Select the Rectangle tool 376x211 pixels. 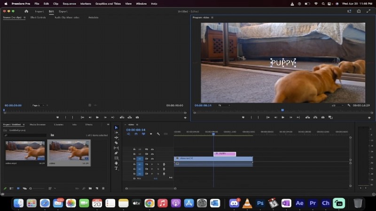click(116, 158)
